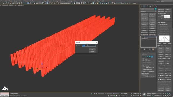The image size is (173, 97).
Task: Click the vertex Illumination white swatch
Action: click(x=167, y=17)
